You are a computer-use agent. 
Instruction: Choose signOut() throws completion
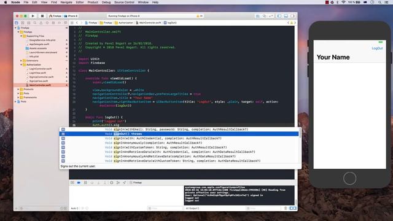point(179,134)
